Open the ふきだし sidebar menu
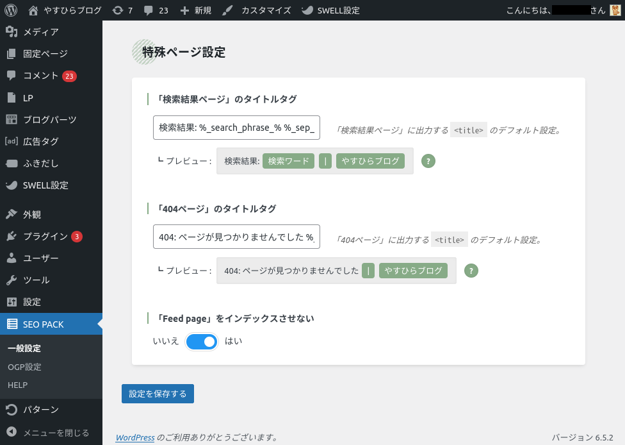Screen dimensions: 625x445 [41, 164]
